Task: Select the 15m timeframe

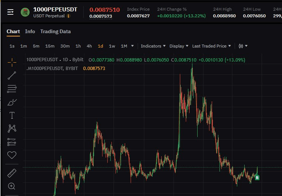Action: point(50,46)
